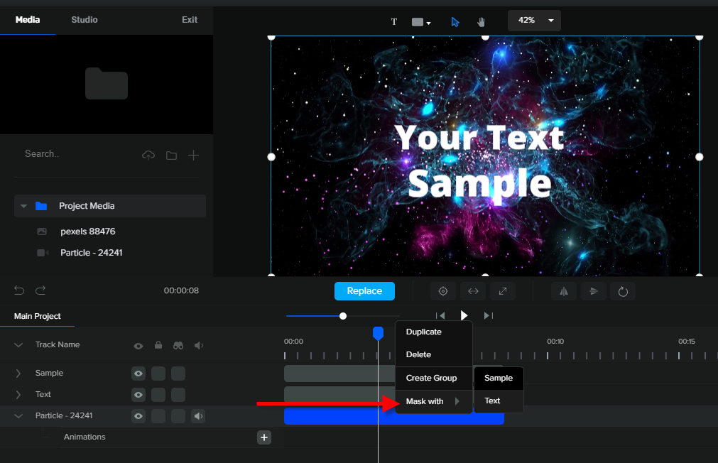Select the hand pan tool
718x463 pixels.
481,22
